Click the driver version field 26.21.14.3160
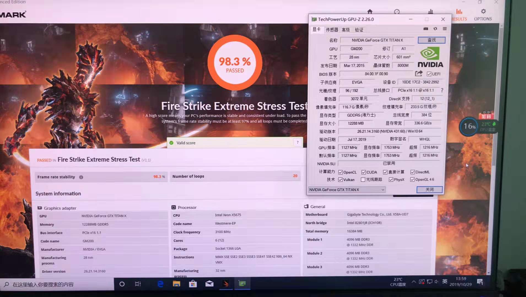Screen dimensions: 526x297 point(390,131)
